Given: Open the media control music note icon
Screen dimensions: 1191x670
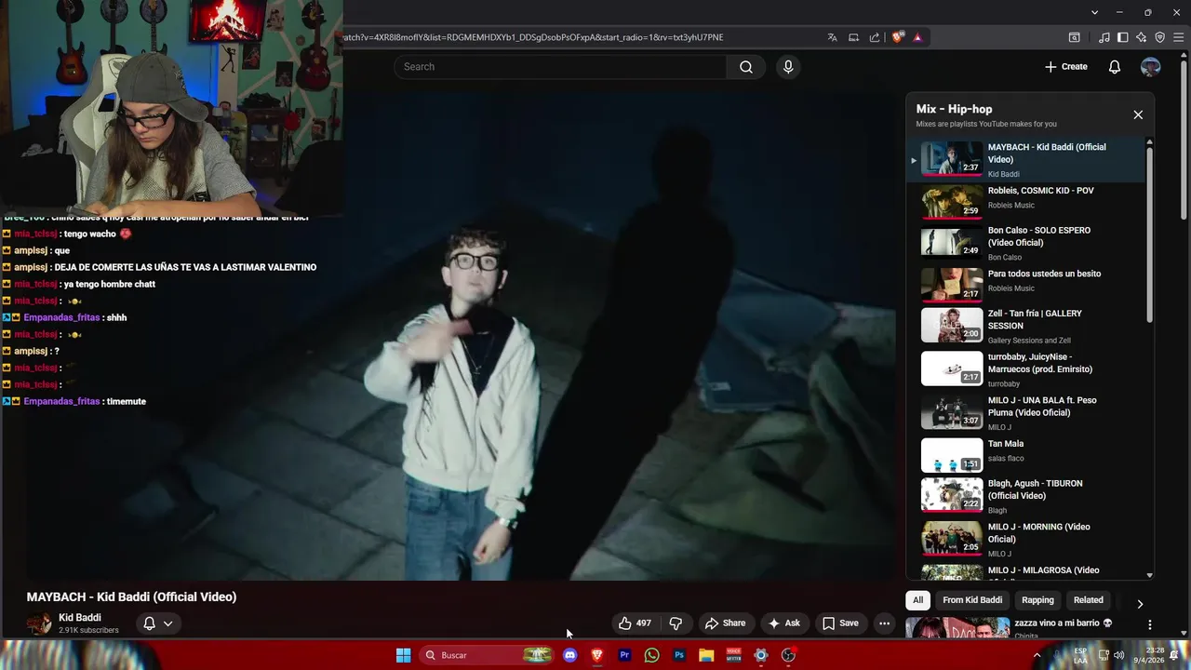Looking at the screenshot, I should coord(1104,37).
